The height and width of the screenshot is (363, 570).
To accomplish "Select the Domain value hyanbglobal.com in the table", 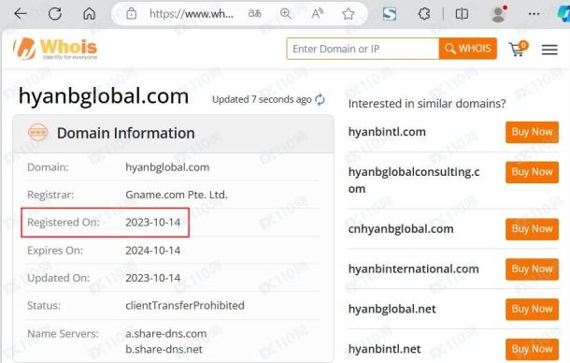I will (167, 167).
